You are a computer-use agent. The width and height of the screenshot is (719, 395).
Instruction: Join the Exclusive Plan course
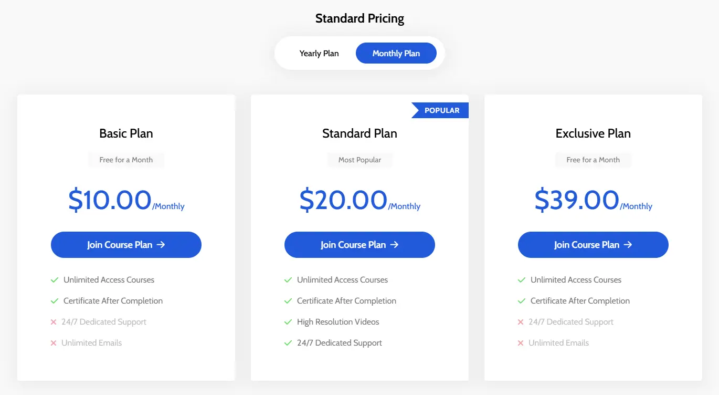point(593,245)
